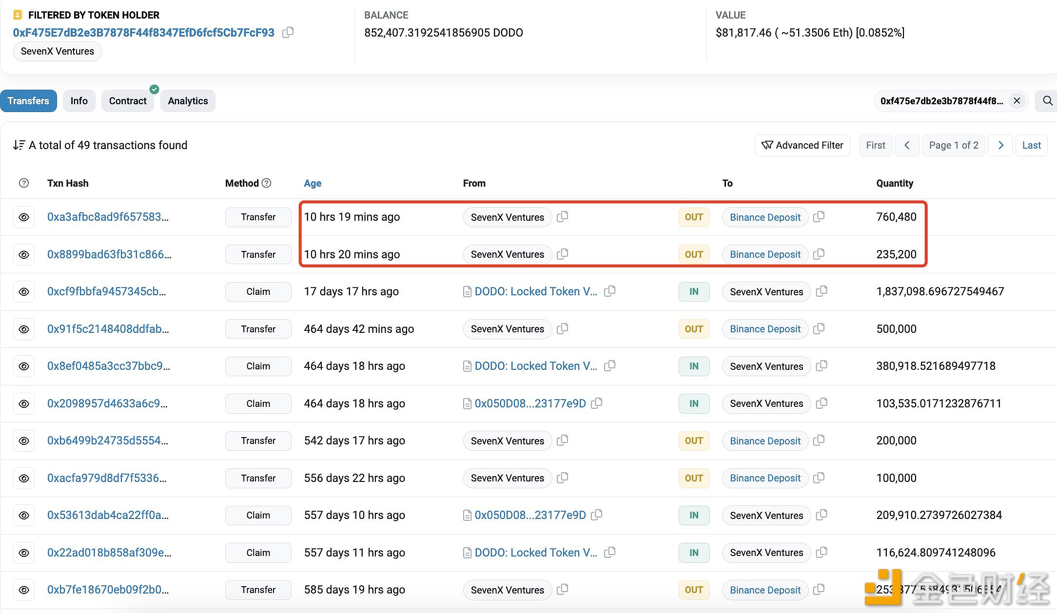This screenshot has height=613, width=1057.
Task: Go to the next page chevron
Action: (x=1000, y=145)
